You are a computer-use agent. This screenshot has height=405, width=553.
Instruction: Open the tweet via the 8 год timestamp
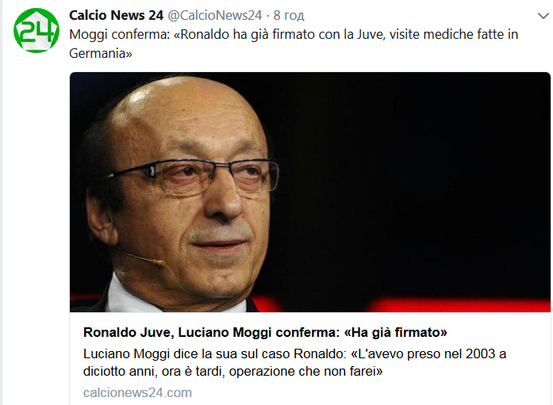tap(289, 15)
